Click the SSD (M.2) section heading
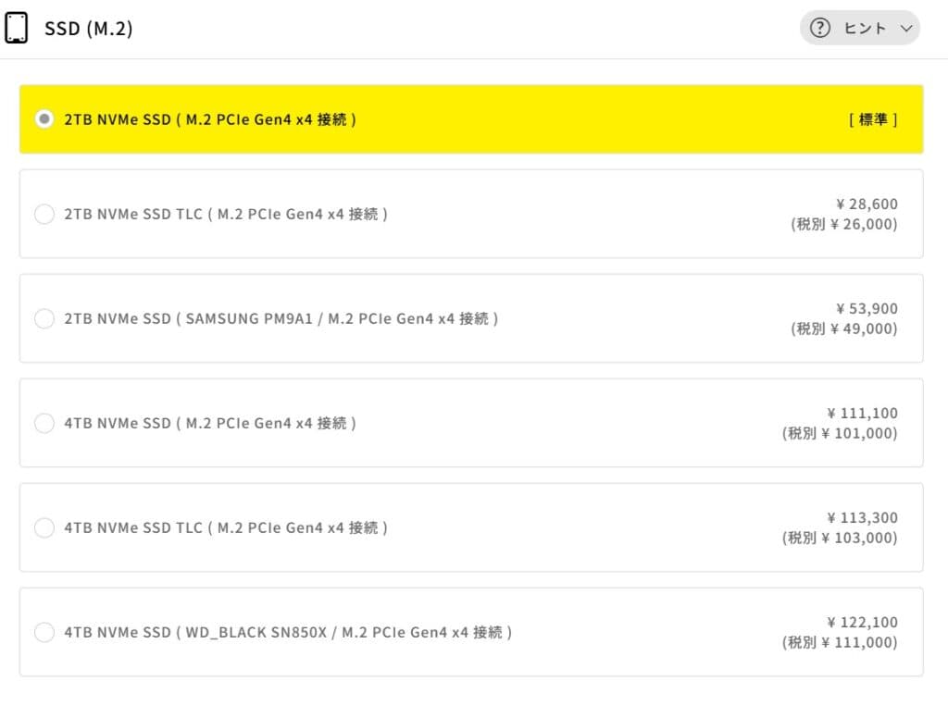This screenshot has height=706, width=948. pyautogui.click(x=89, y=29)
